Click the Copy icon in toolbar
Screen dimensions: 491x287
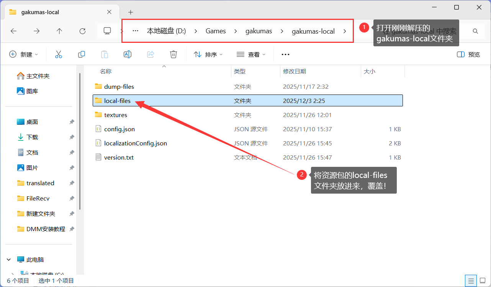click(x=82, y=55)
